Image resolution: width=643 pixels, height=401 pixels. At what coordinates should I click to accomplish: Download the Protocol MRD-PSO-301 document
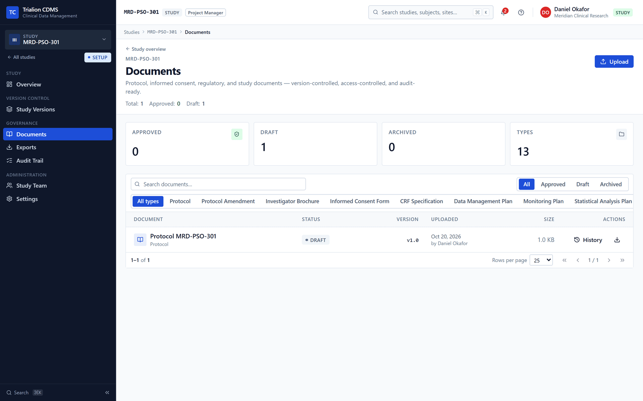(x=617, y=240)
